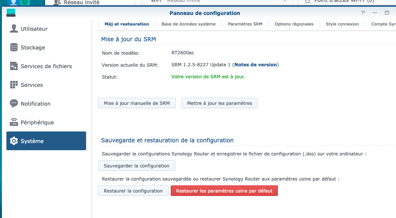The image size is (396, 218).
Task: Click the Stockage disk stack icon
Action: click(14, 48)
